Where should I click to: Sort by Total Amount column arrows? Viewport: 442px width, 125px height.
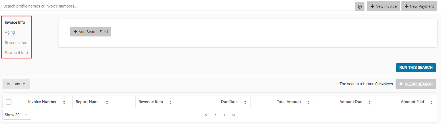coord(308,102)
